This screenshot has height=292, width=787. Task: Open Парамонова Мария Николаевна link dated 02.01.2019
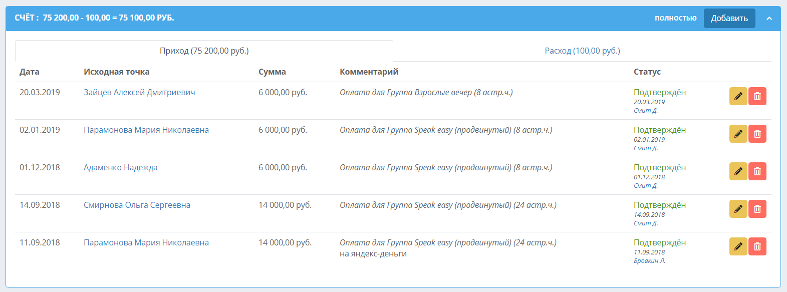coord(146,130)
